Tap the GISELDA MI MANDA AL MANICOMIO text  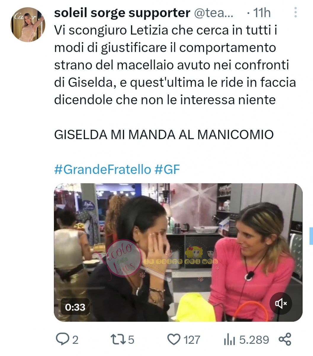click(164, 135)
